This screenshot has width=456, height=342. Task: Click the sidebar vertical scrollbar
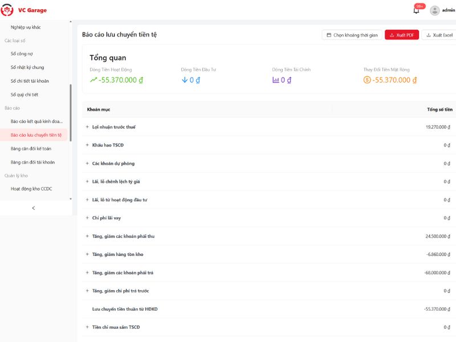coord(71,114)
